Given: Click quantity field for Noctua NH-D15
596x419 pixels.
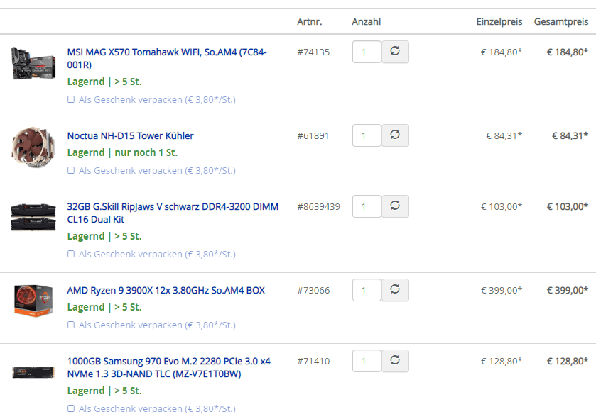Looking at the screenshot, I should pos(367,135).
